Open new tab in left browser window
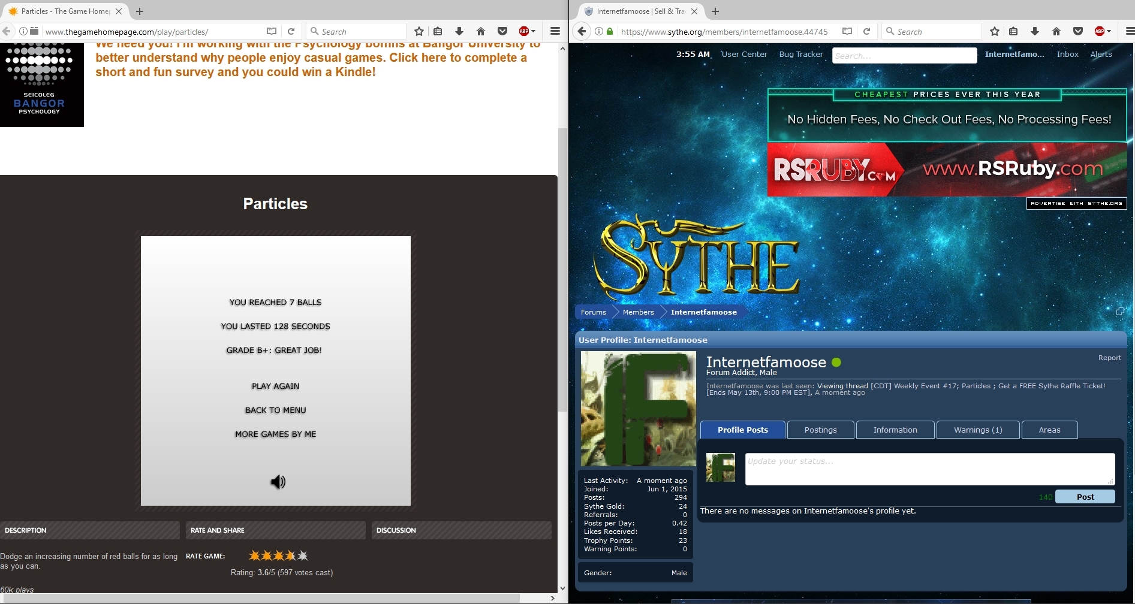The width and height of the screenshot is (1135, 604). pos(140,11)
